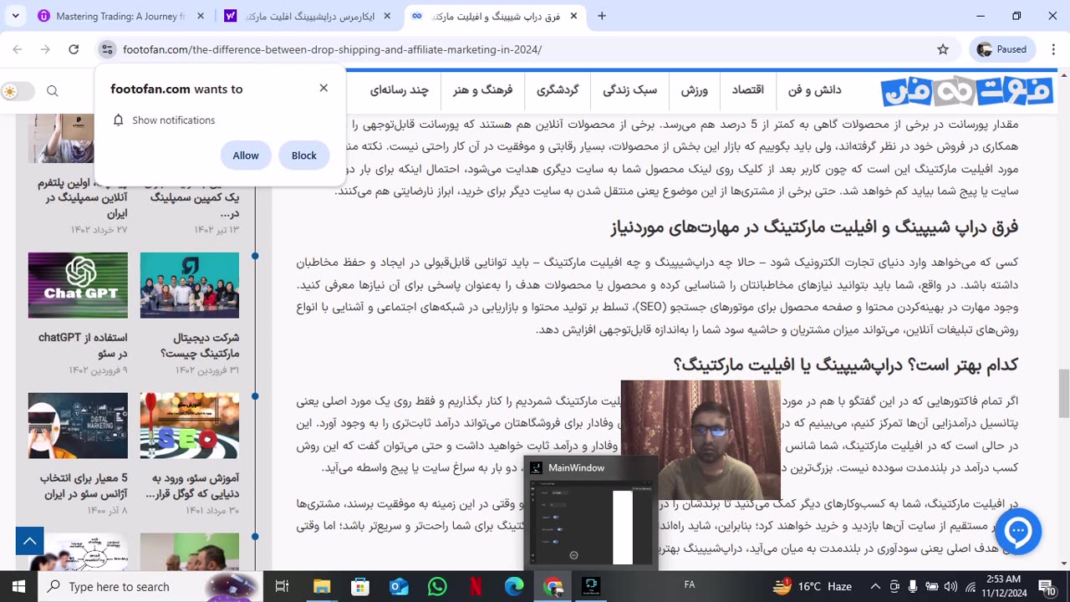The image size is (1070, 602).
Task: Go back to the previous page
Action: click(18, 49)
